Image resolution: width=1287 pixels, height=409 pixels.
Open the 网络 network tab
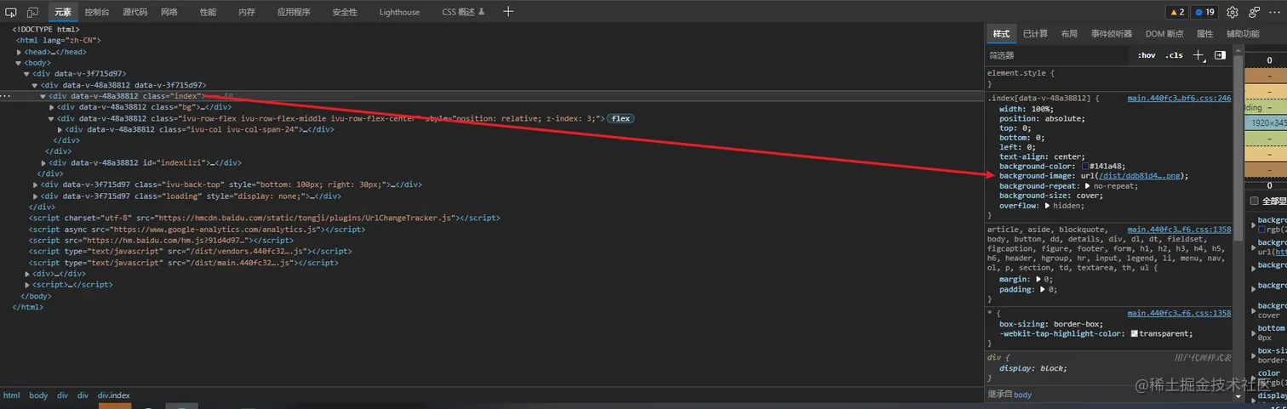point(169,12)
